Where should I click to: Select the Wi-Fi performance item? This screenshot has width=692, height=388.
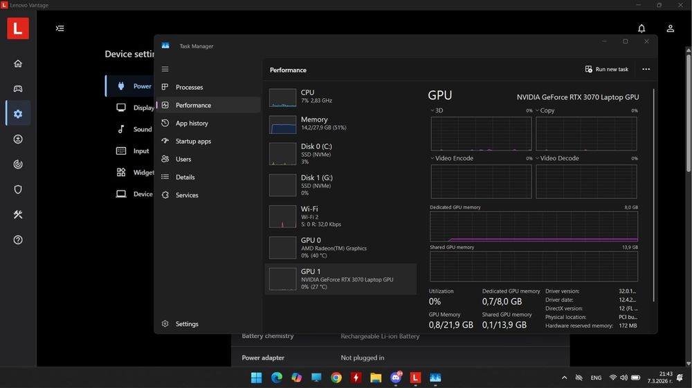(340, 216)
